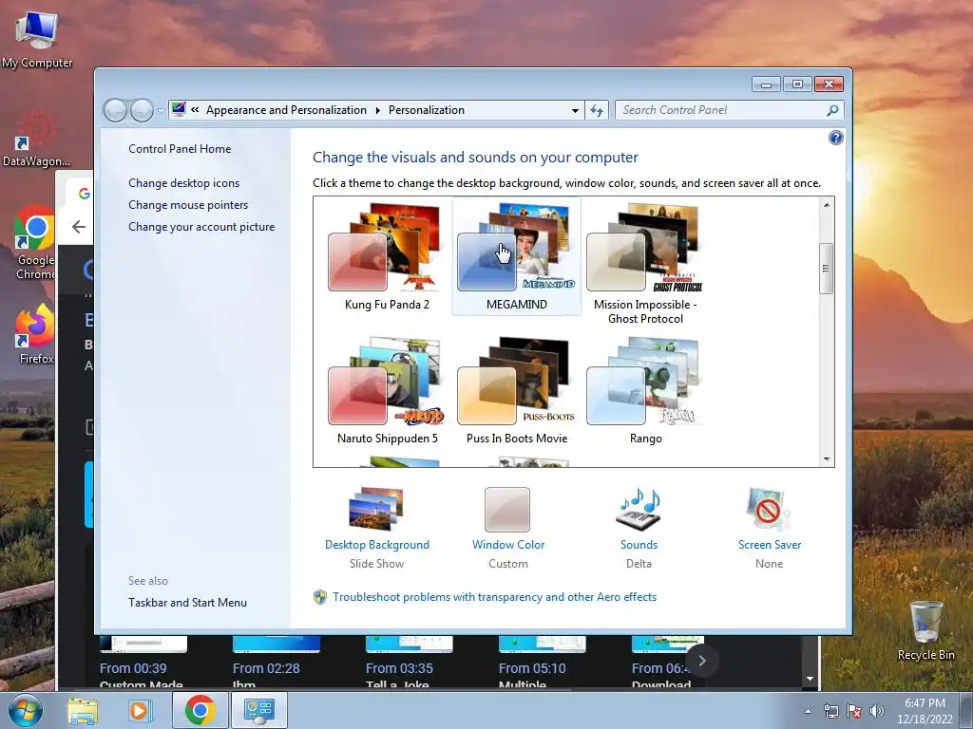973x729 pixels.
Task: Click From 02:28 chapter in Chrome window
Action: pyautogui.click(x=277, y=664)
